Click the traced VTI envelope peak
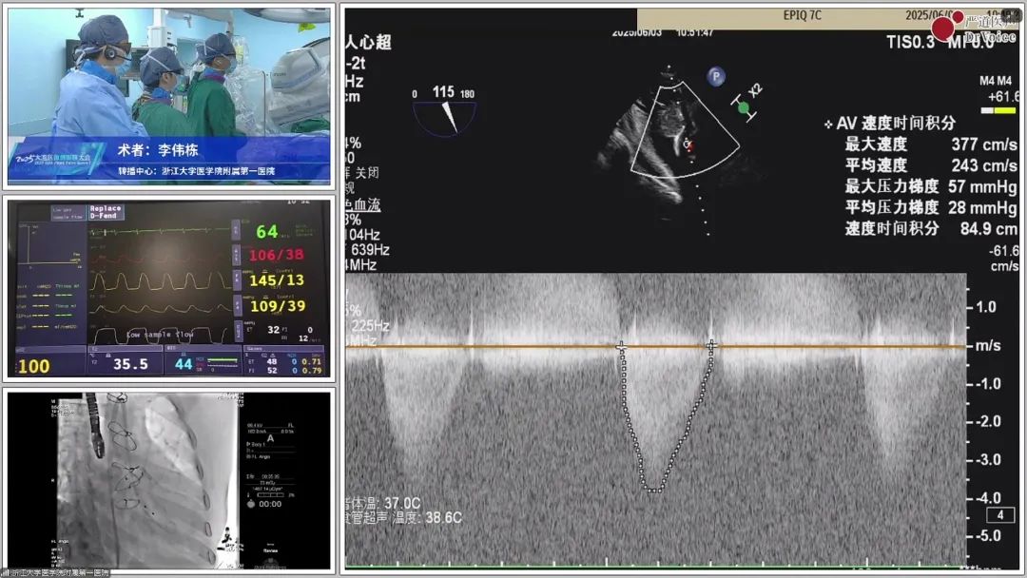This screenshot has width=1027, height=578. [653, 491]
